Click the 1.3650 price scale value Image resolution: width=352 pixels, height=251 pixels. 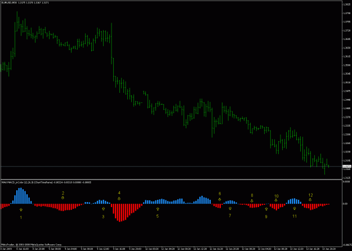click(346, 48)
